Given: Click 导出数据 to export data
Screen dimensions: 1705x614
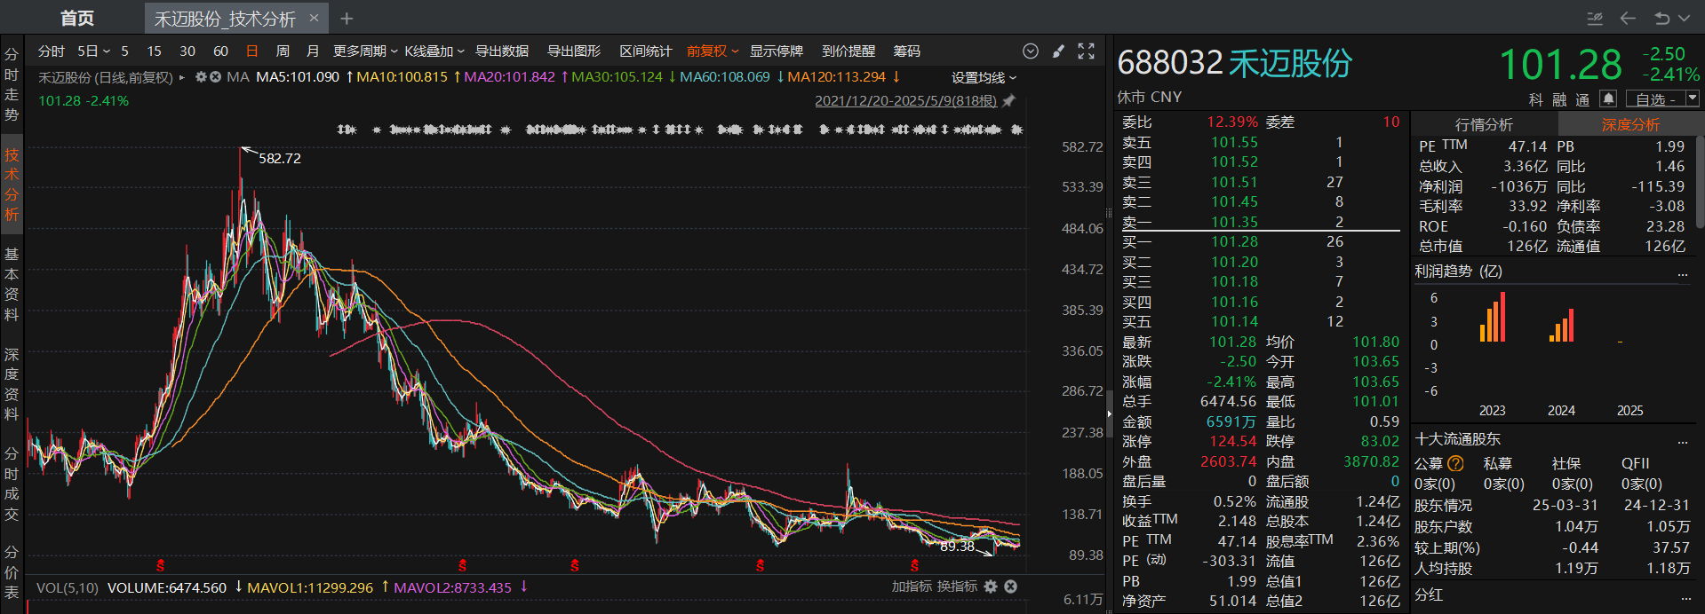Looking at the screenshot, I should click(502, 51).
